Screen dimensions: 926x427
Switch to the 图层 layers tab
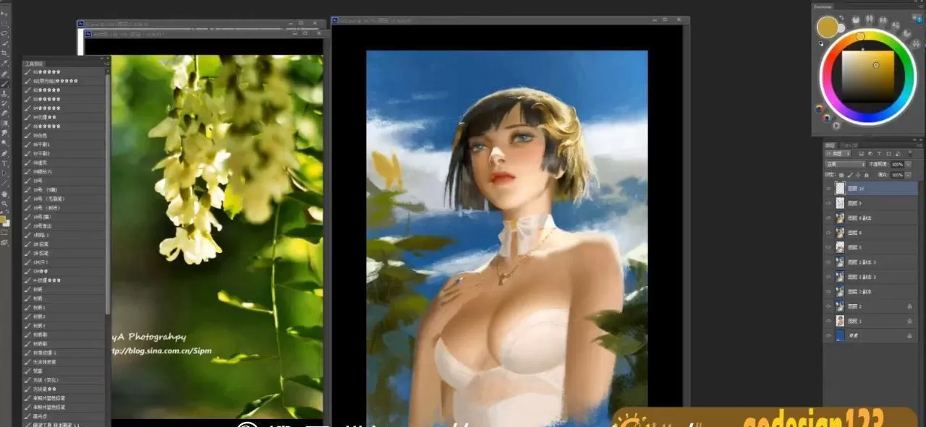coord(831,145)
